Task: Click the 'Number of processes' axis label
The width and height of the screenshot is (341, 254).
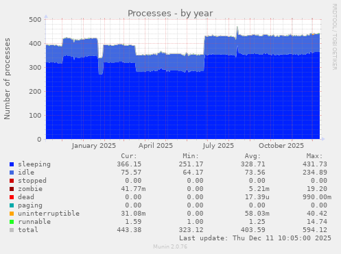Action: [7, 79]
